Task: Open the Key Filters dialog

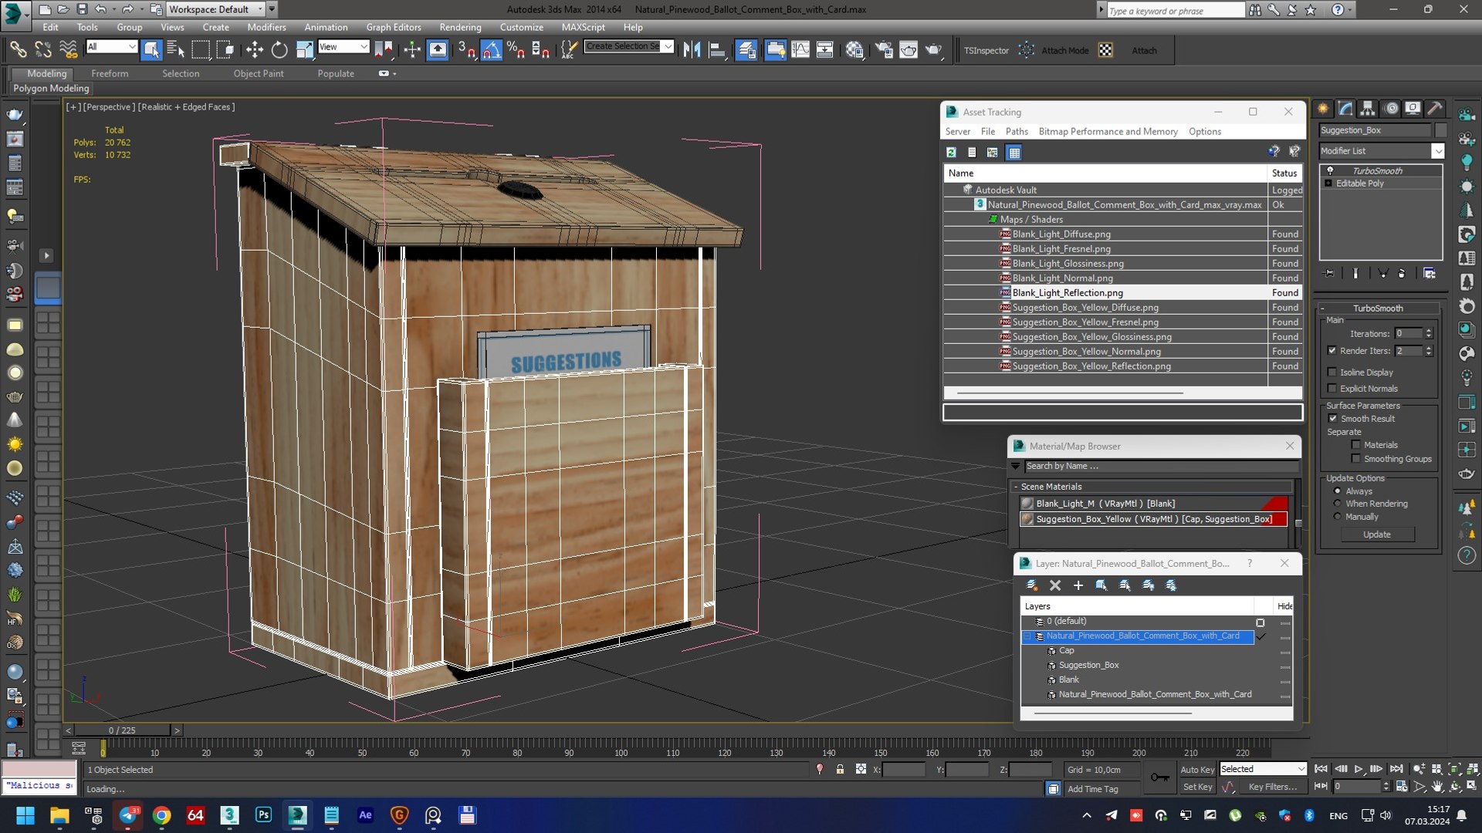Action: click(x=1272, y=787)
